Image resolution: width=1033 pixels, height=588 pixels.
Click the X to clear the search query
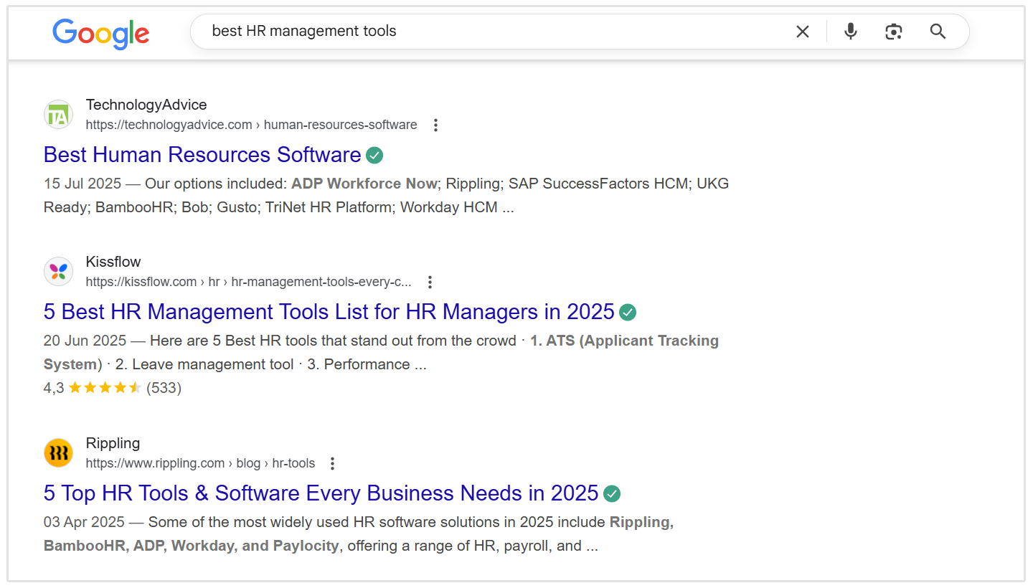[802, 32]
